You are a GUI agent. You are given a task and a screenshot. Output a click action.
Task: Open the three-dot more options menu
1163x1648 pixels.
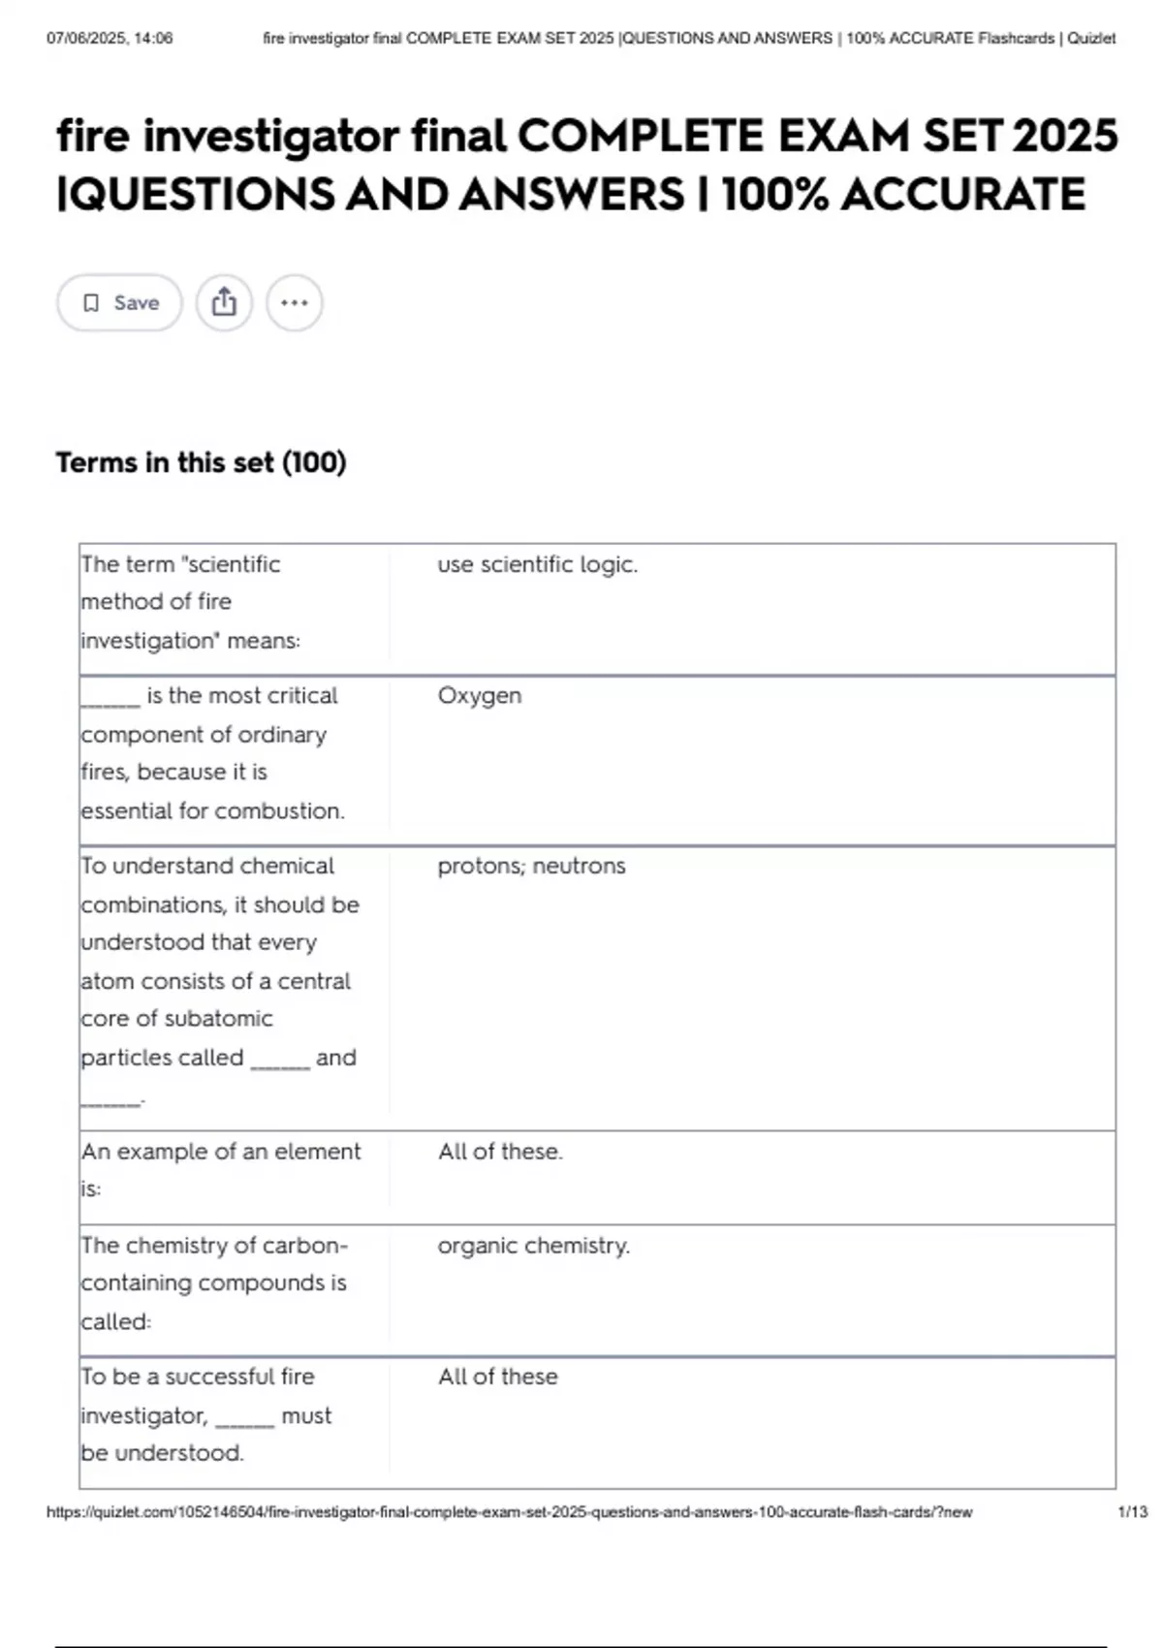(294, 302)
